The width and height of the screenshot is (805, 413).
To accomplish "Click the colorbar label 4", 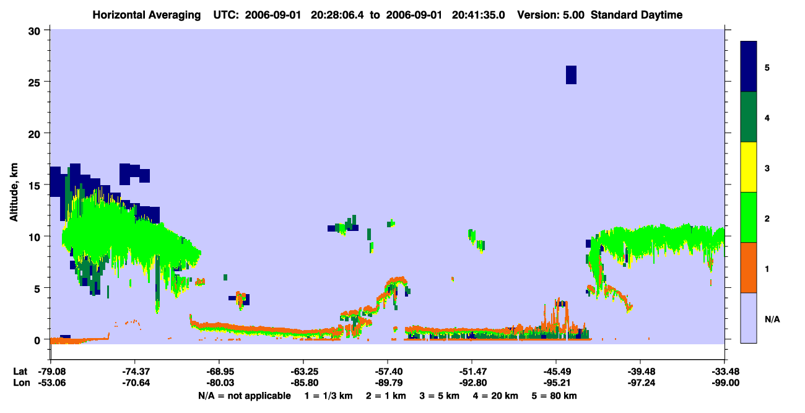I will [767, 117].
